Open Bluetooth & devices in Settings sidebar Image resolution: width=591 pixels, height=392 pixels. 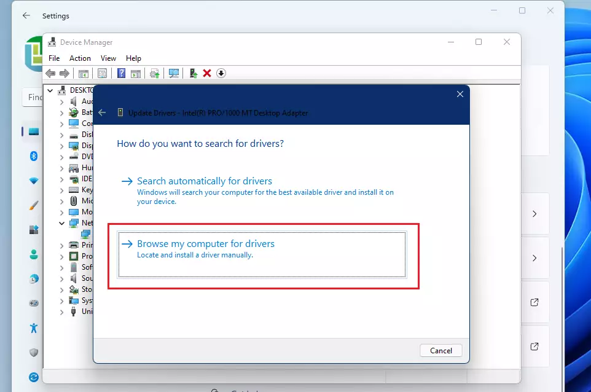(x=34, y=156)
